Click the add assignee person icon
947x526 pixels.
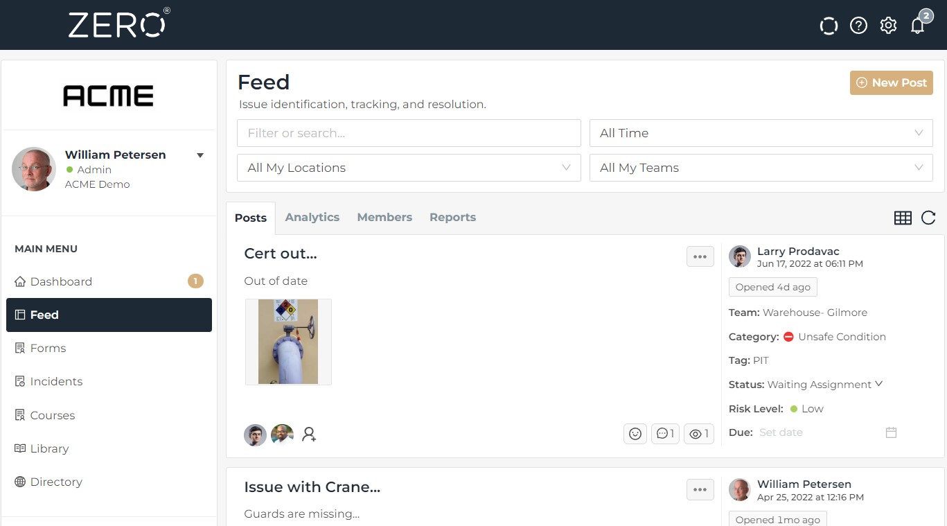309,435
